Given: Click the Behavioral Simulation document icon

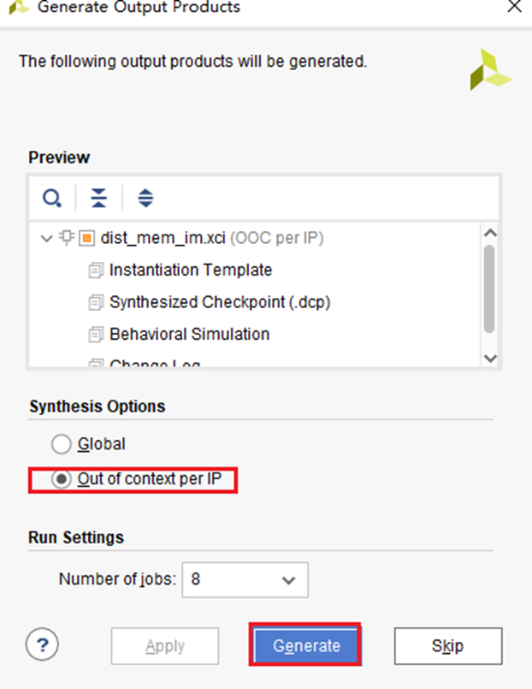Looking at the screenshot, I should click(x=95, y=334).
